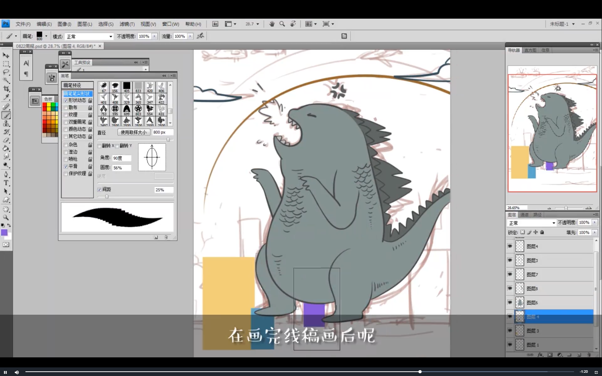
Task: Hide layer 图层7 with eye icon
Action: tap(510, 274)
